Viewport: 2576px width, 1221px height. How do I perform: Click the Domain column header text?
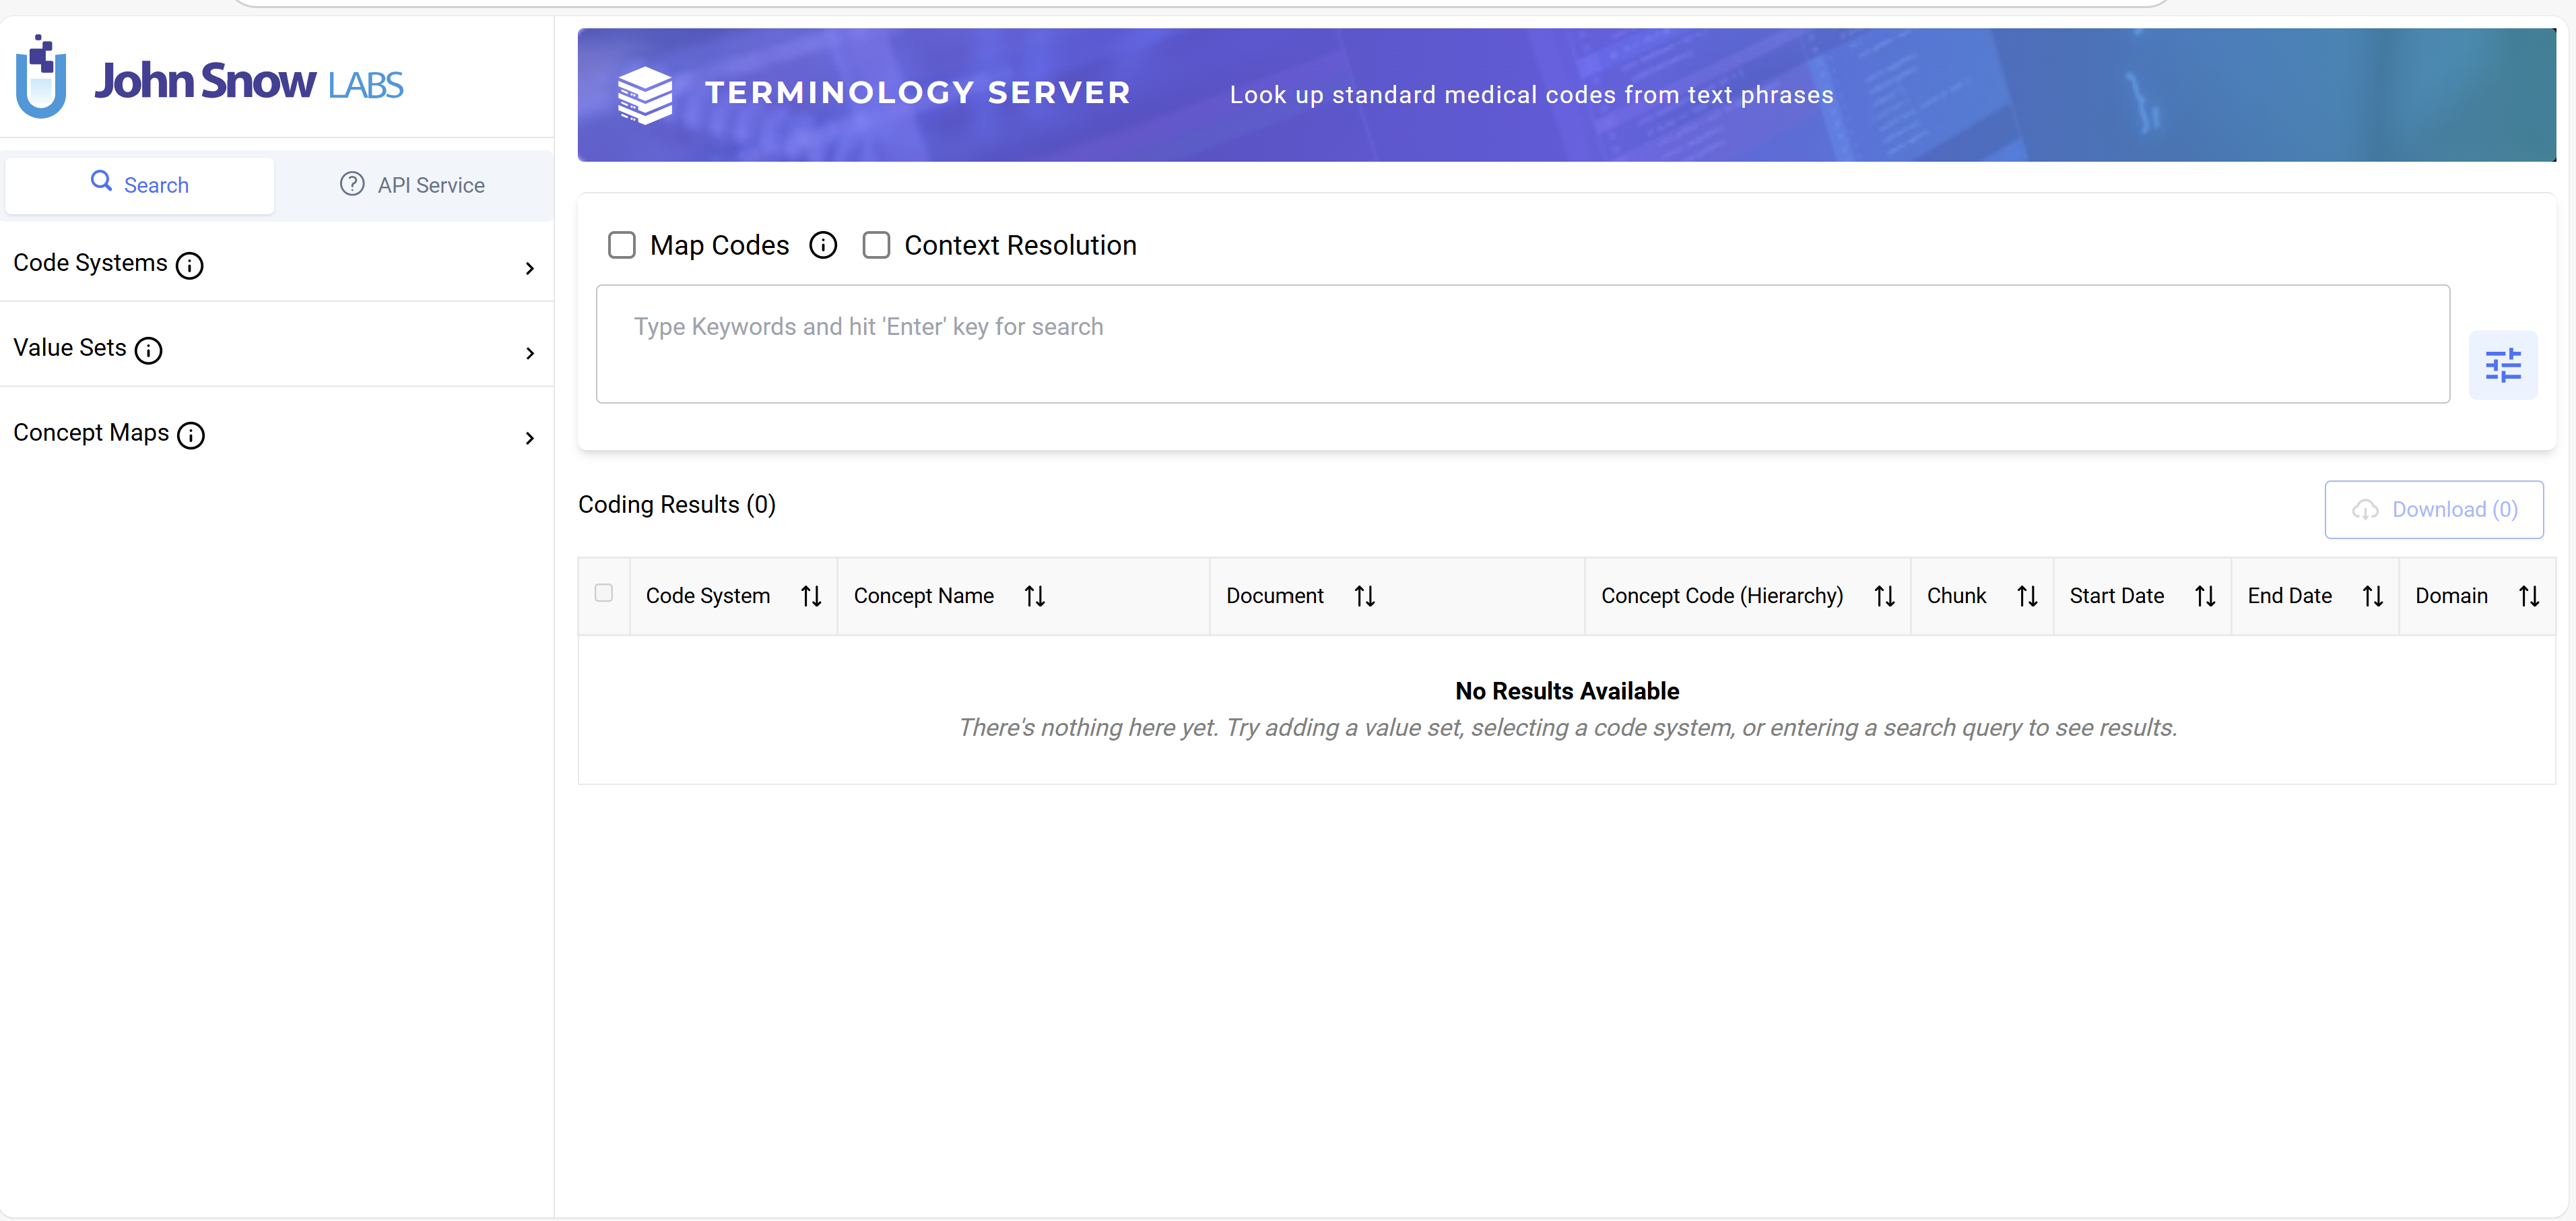pos(2452,596)
